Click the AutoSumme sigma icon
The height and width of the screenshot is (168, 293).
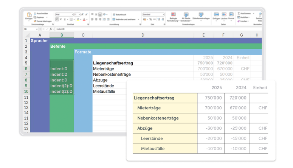point(239,13)
